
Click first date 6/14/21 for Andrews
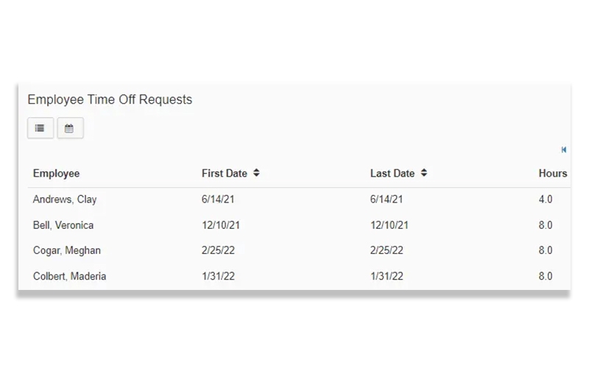pyautogui.click(x=217, y=199)
